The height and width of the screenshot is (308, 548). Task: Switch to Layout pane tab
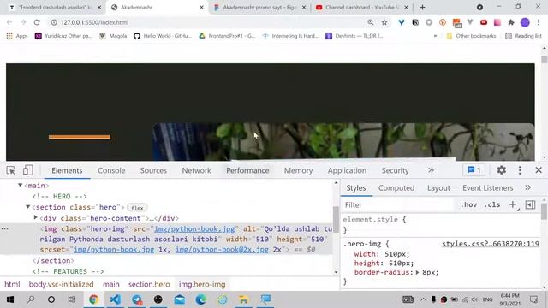pos(438,188)
